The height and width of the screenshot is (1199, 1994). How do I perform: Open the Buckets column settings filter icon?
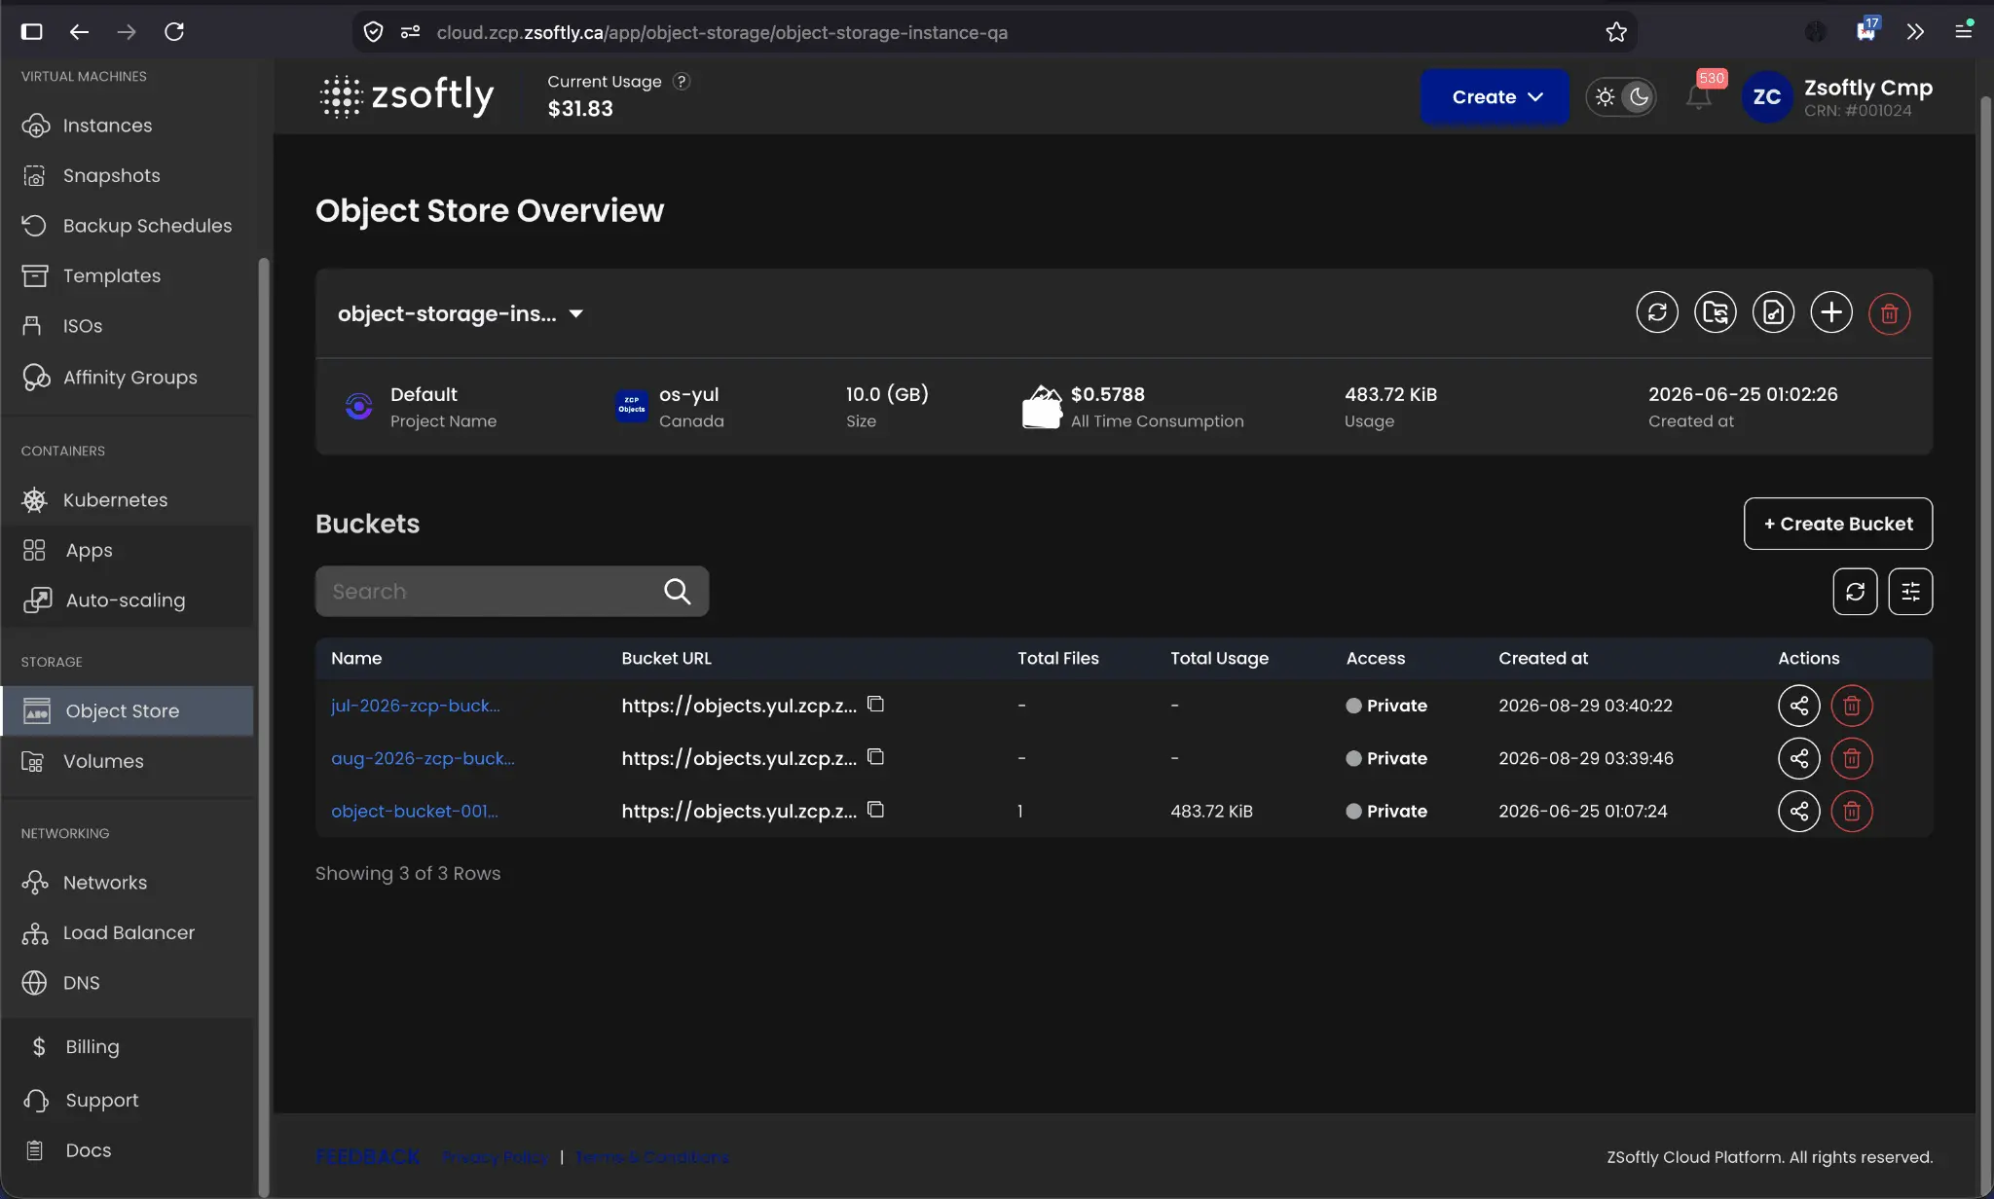1910,592
